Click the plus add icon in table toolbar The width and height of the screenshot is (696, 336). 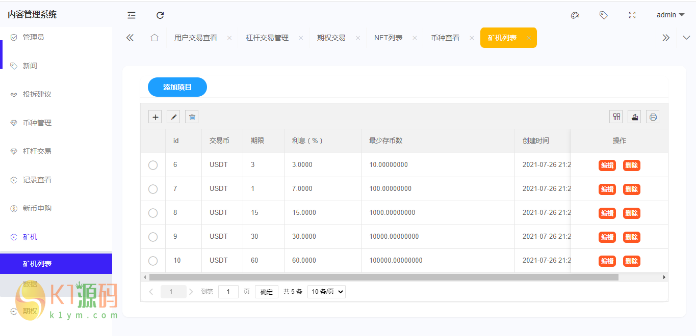[x=155, y=117]
